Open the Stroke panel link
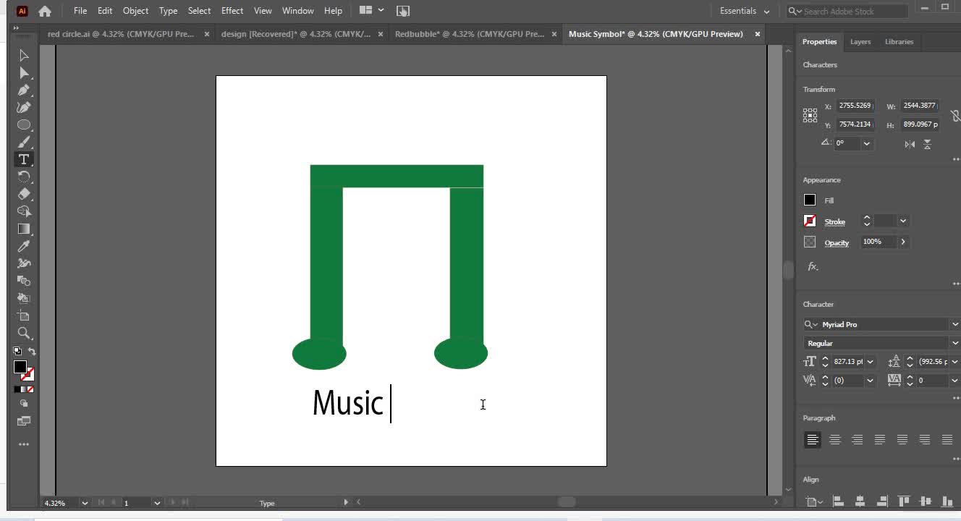Viewport: 961px width, 521px height. tap(835, 222)
